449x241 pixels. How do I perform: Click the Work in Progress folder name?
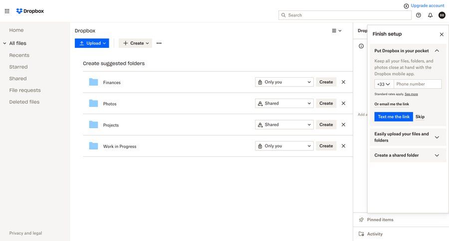[120, 146]
